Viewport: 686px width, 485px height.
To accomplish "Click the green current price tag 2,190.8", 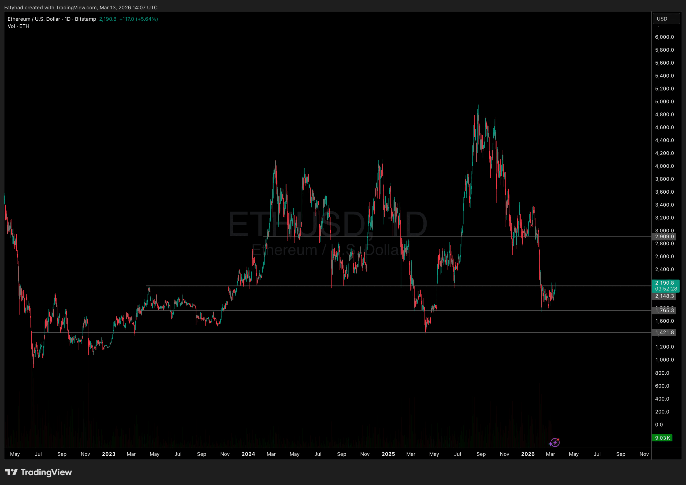I will coord(665,283).
